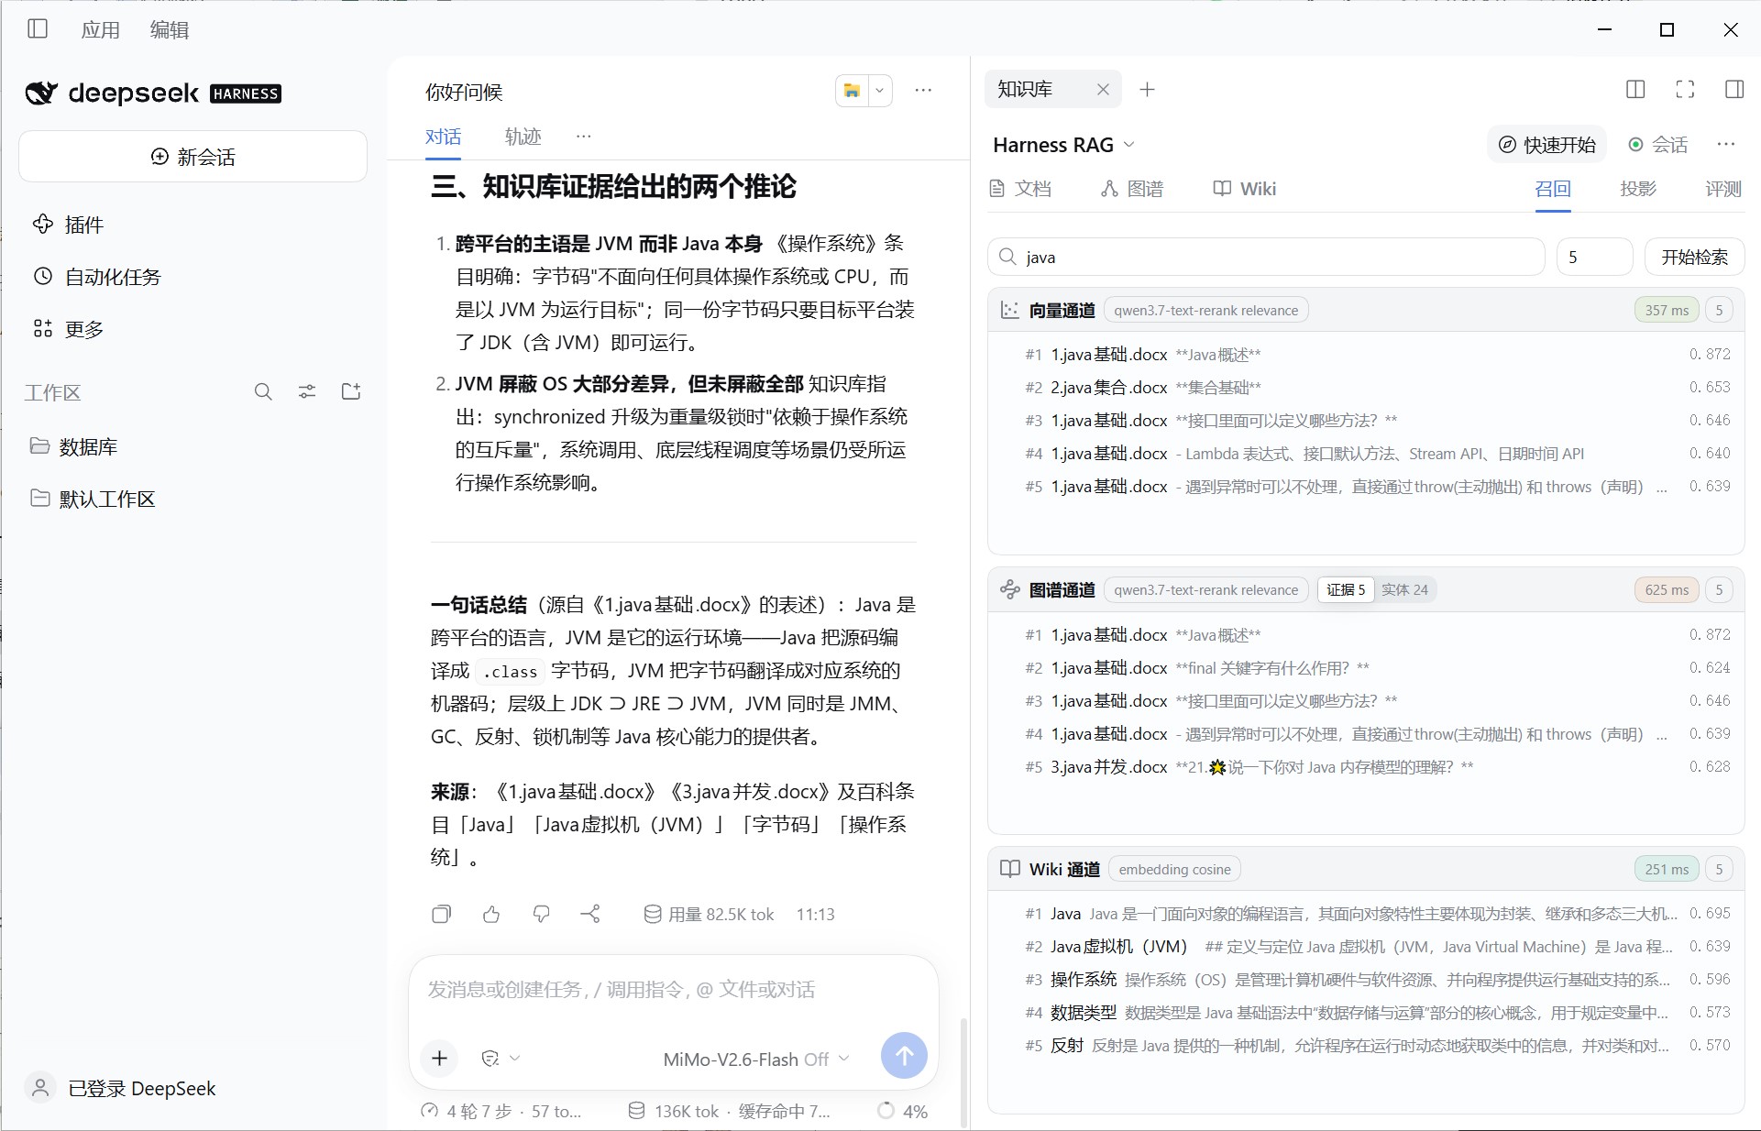
Task: Start a 新会话 conversation
Action: click(x=193, y=157)
